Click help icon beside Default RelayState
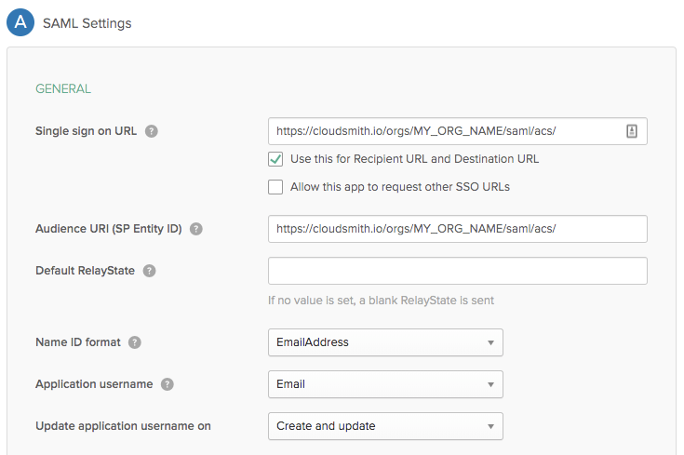The width and height of the screenshot is (684, 455). click(x=149, y=271)
